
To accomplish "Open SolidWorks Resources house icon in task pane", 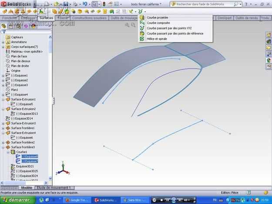I will (x=269, y=35).
